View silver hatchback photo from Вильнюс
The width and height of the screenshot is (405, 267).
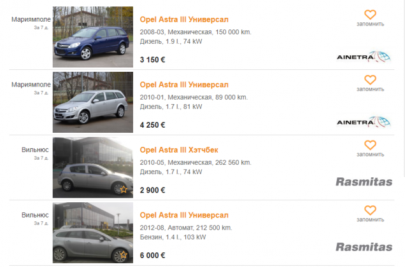(93, 167)
